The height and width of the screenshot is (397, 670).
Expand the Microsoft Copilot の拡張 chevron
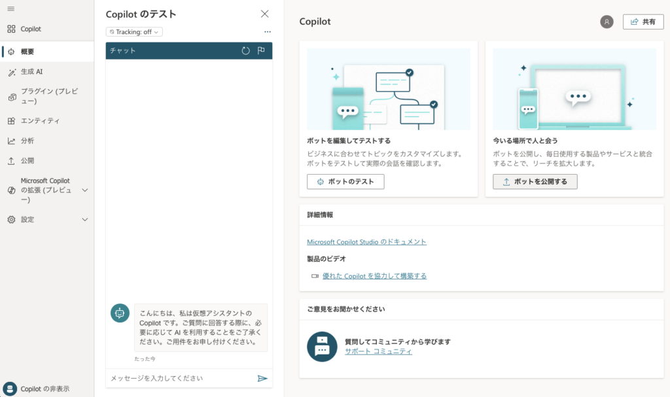coord(84,190)
